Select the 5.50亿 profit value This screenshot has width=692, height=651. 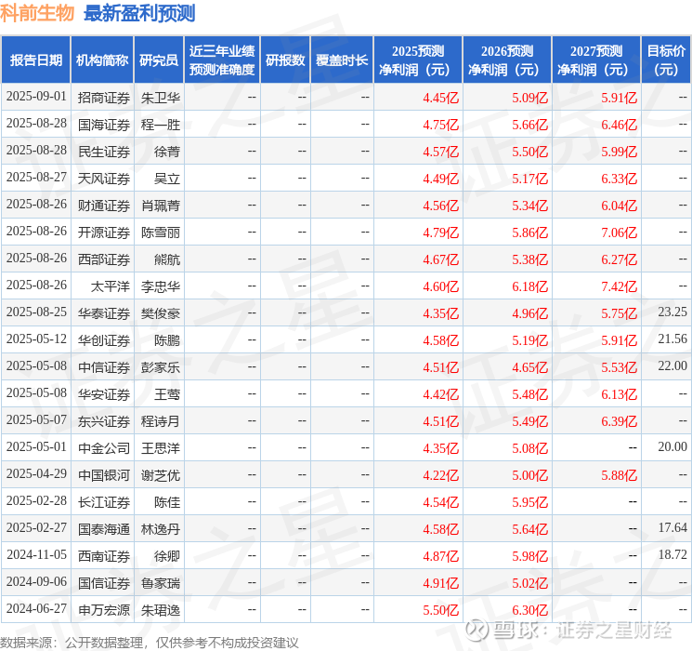(x=441, y=610)
